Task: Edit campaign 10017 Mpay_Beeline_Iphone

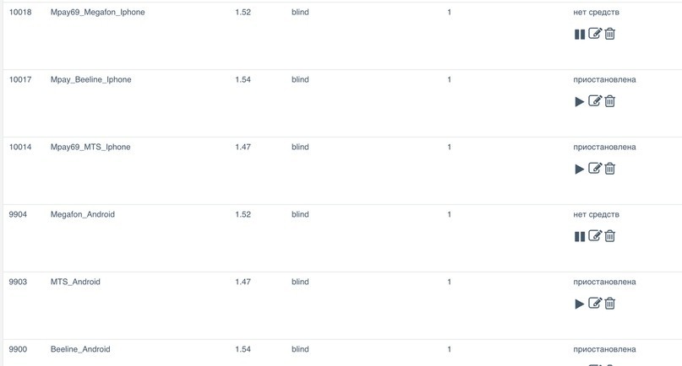Action: (x=595, y=100)
